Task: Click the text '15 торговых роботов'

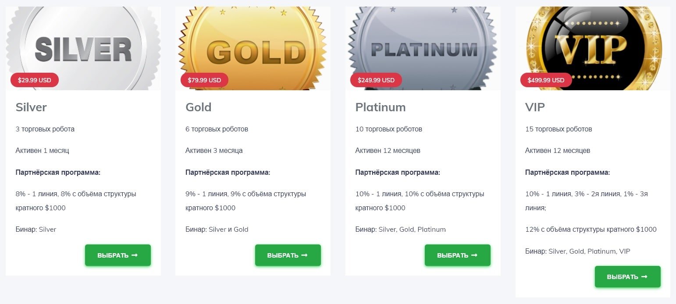Action: coord(559,129)
